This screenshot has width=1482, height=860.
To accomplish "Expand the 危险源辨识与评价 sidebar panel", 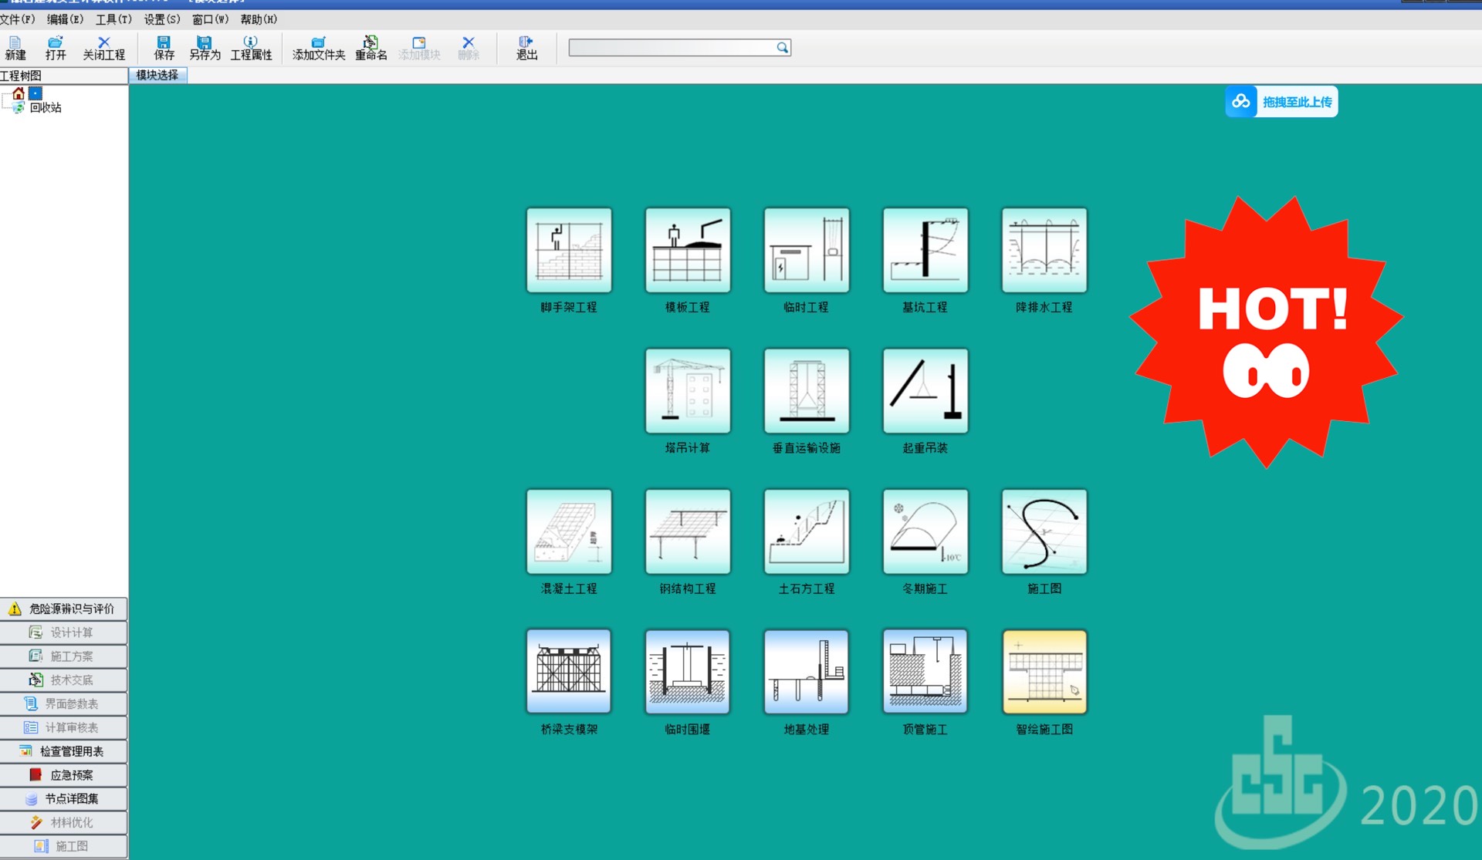I will (63, 609).
